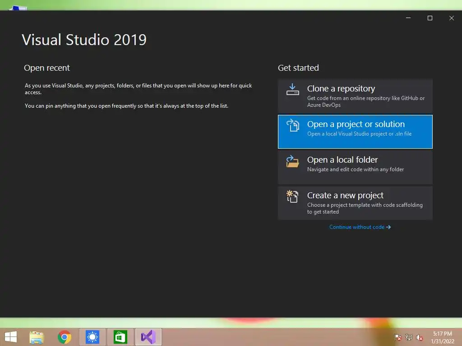
Task: Click the 'Visual Studio 2019' title text
Action: [x=84, y=40]
